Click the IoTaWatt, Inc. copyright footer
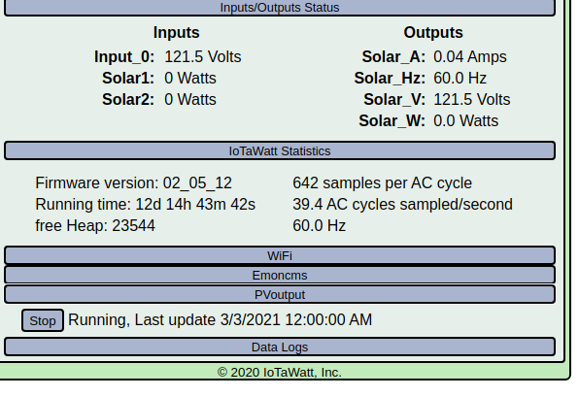Screen dimensions: 579x397 tap(280, 373)
